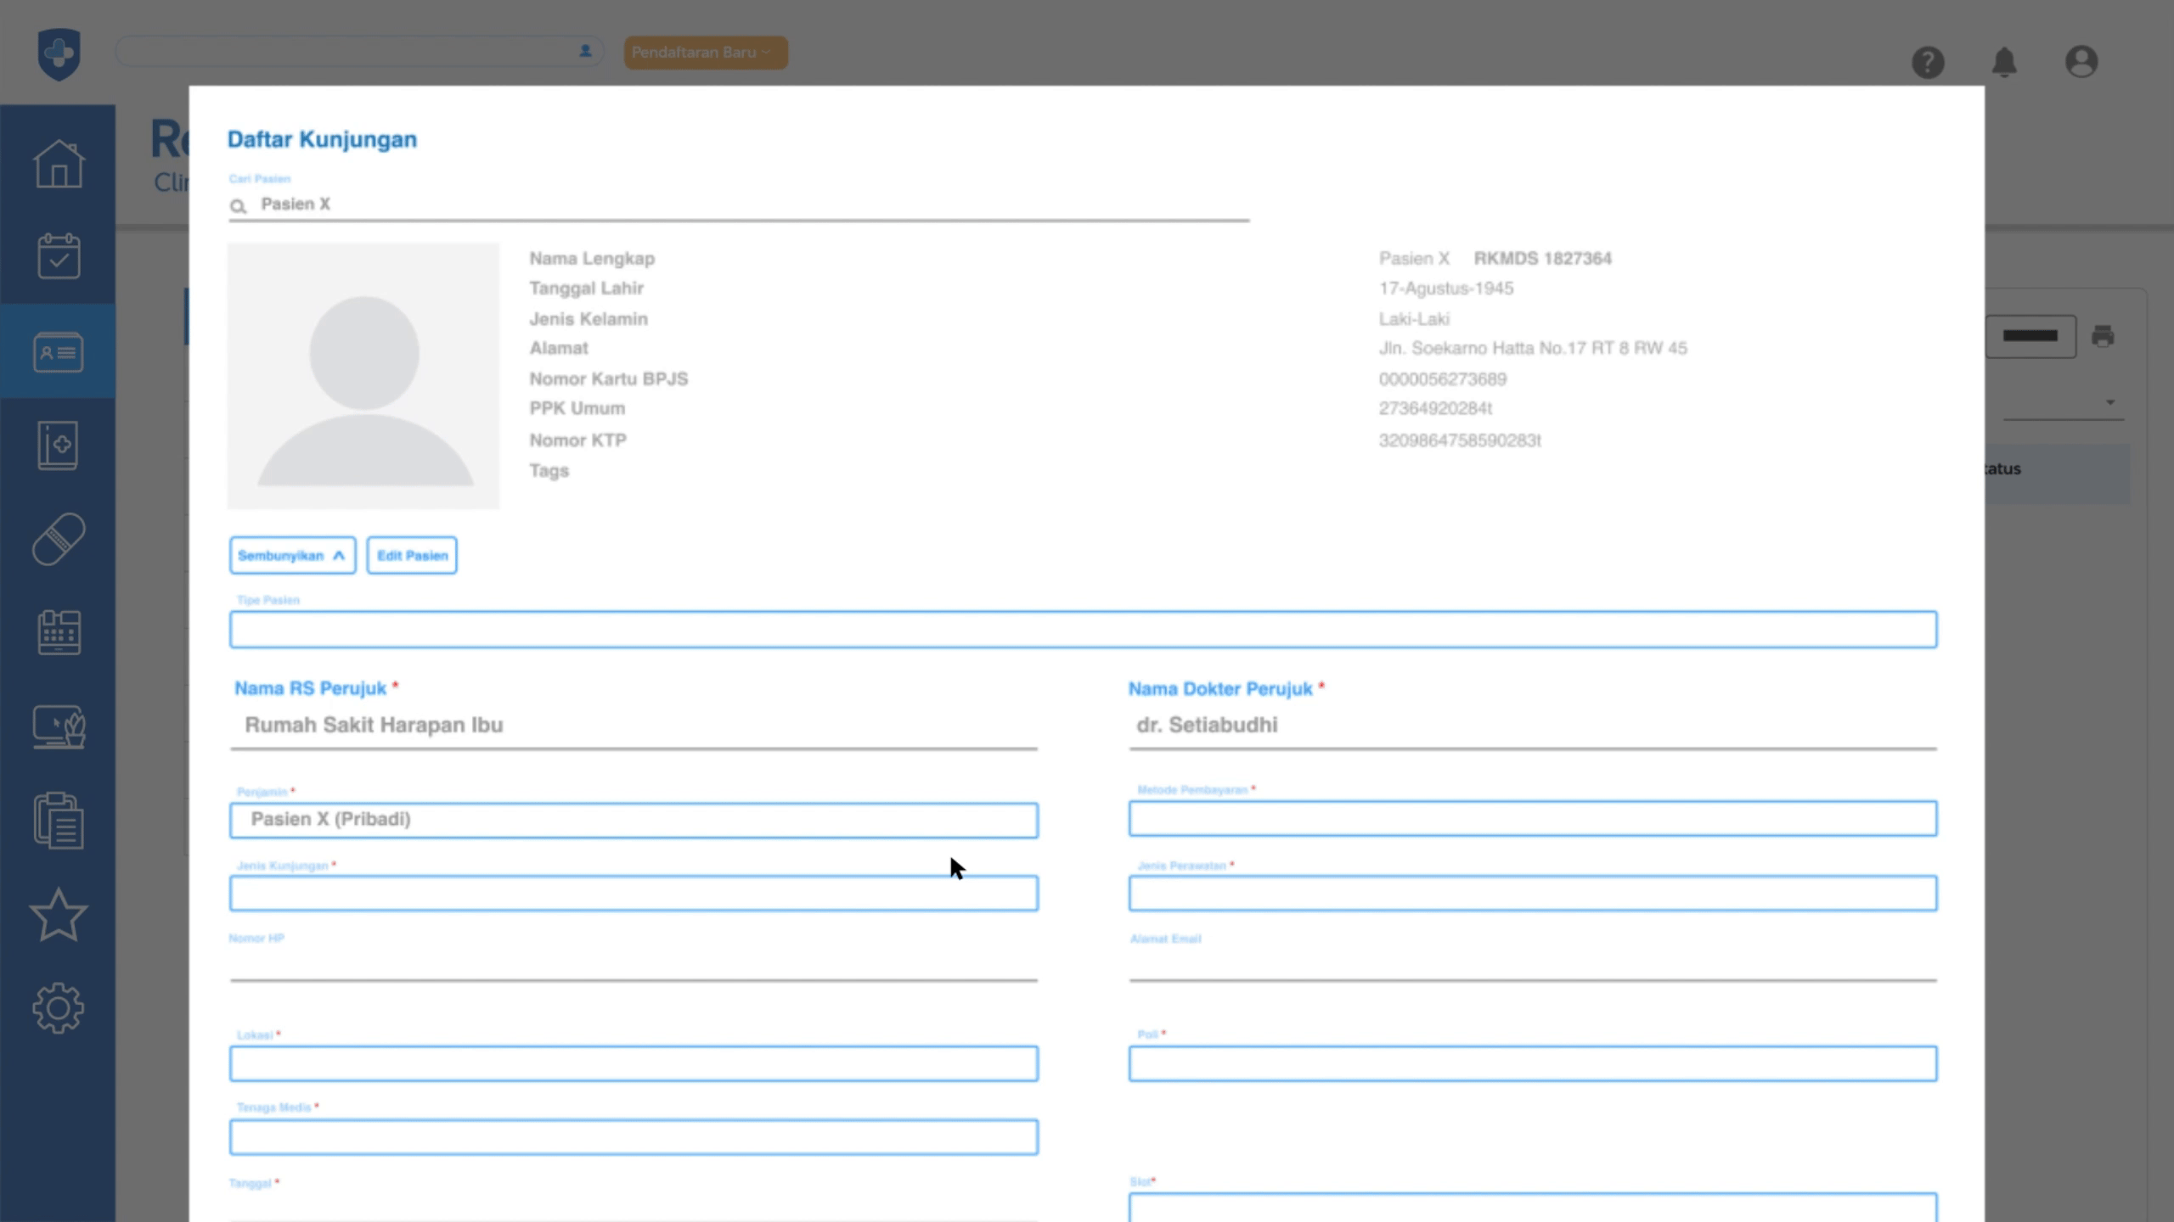Open the help question mark icon
This screenshot has width=2174, height=1222.
[1928, 62]
